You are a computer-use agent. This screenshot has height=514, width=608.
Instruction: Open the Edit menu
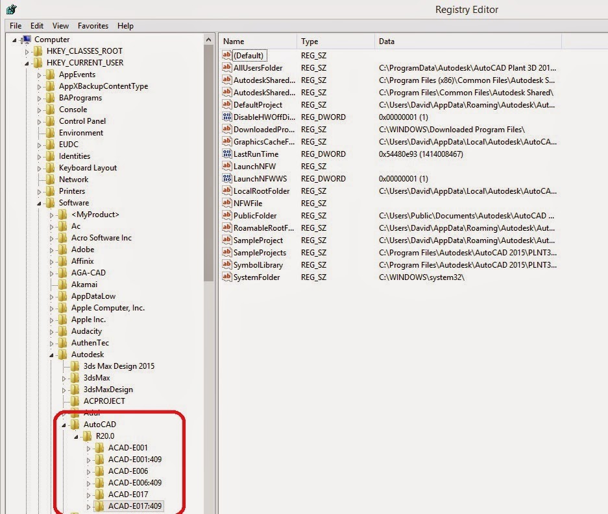click(x=37, y=25)
